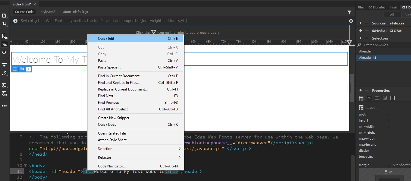Select Attach Style Sheet menu item
This screenshot has height=181, width=411.
tap(136, 140)
